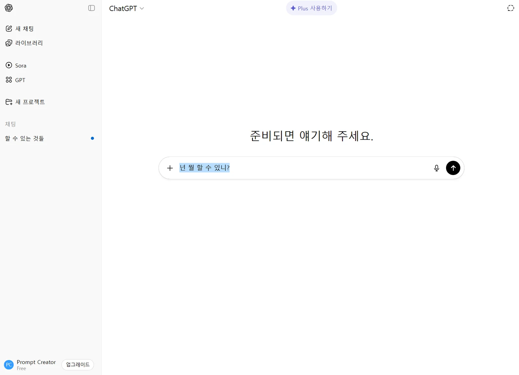The image size is (519, 375).
Task: Expand the ChatGPT model dropdown
Action: pos(127,8)
